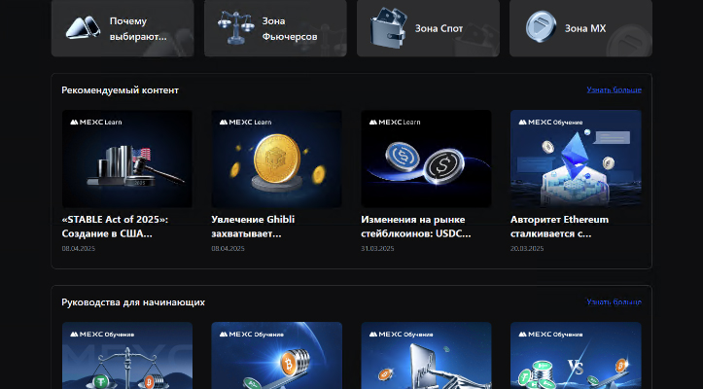The width and height of the screenshot is (703, 389).
Task: Open article 'Изменения на рынке стейблкоинов: USDC...'
Action: [x=416, y=227]
